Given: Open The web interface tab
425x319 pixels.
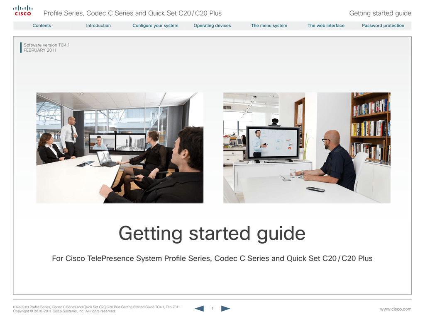Looking at the screenshot, I should 326,26.
